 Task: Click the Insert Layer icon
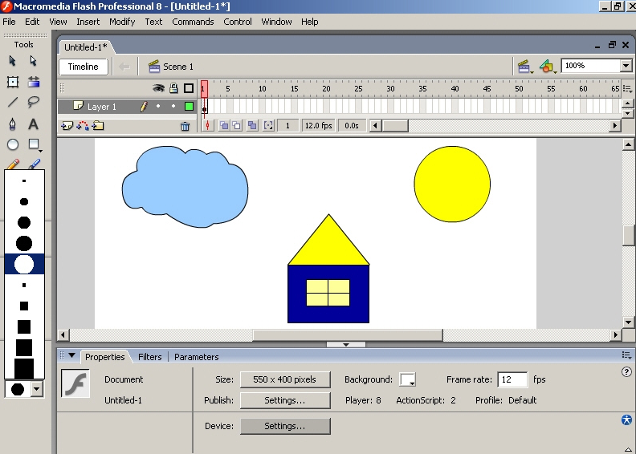pyautogui.click(x=67, y=126)
